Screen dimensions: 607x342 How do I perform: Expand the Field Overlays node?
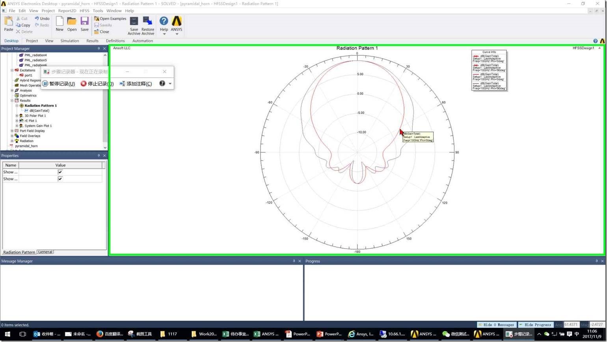point(12,136)
